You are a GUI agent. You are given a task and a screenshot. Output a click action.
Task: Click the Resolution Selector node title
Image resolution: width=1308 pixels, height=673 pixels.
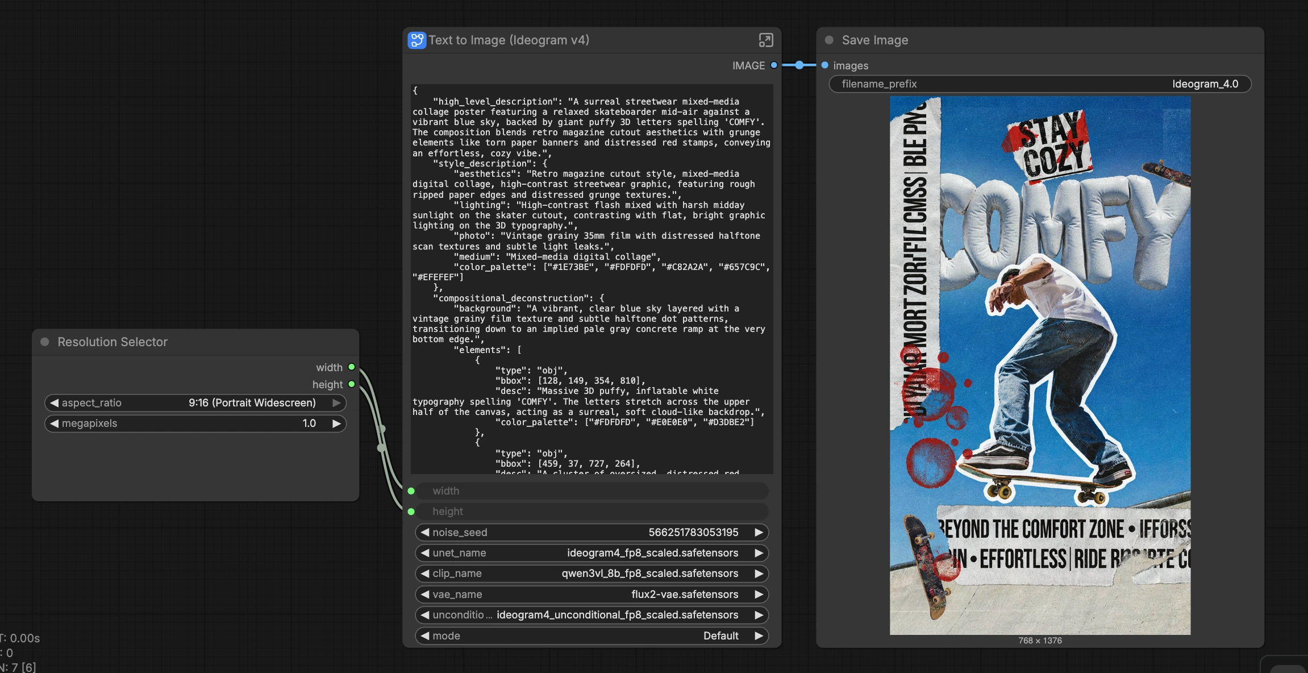pyautogui.click(x=113, y=342)
